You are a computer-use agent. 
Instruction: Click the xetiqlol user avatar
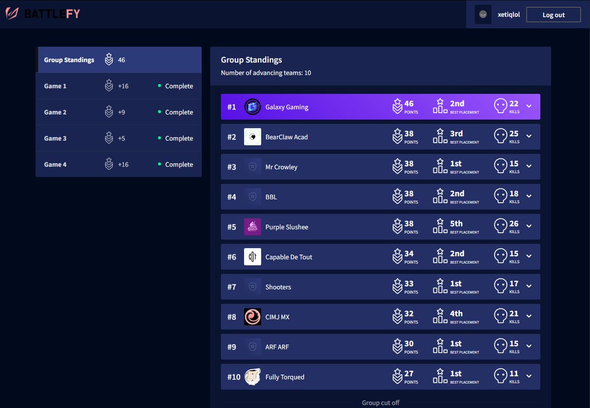tap(483, 15)
